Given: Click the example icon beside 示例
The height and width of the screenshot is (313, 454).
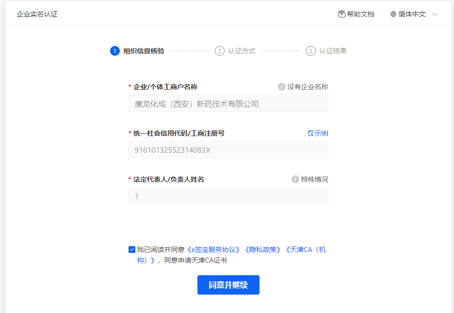Looking at the screenshot, I should click(311, 133).
